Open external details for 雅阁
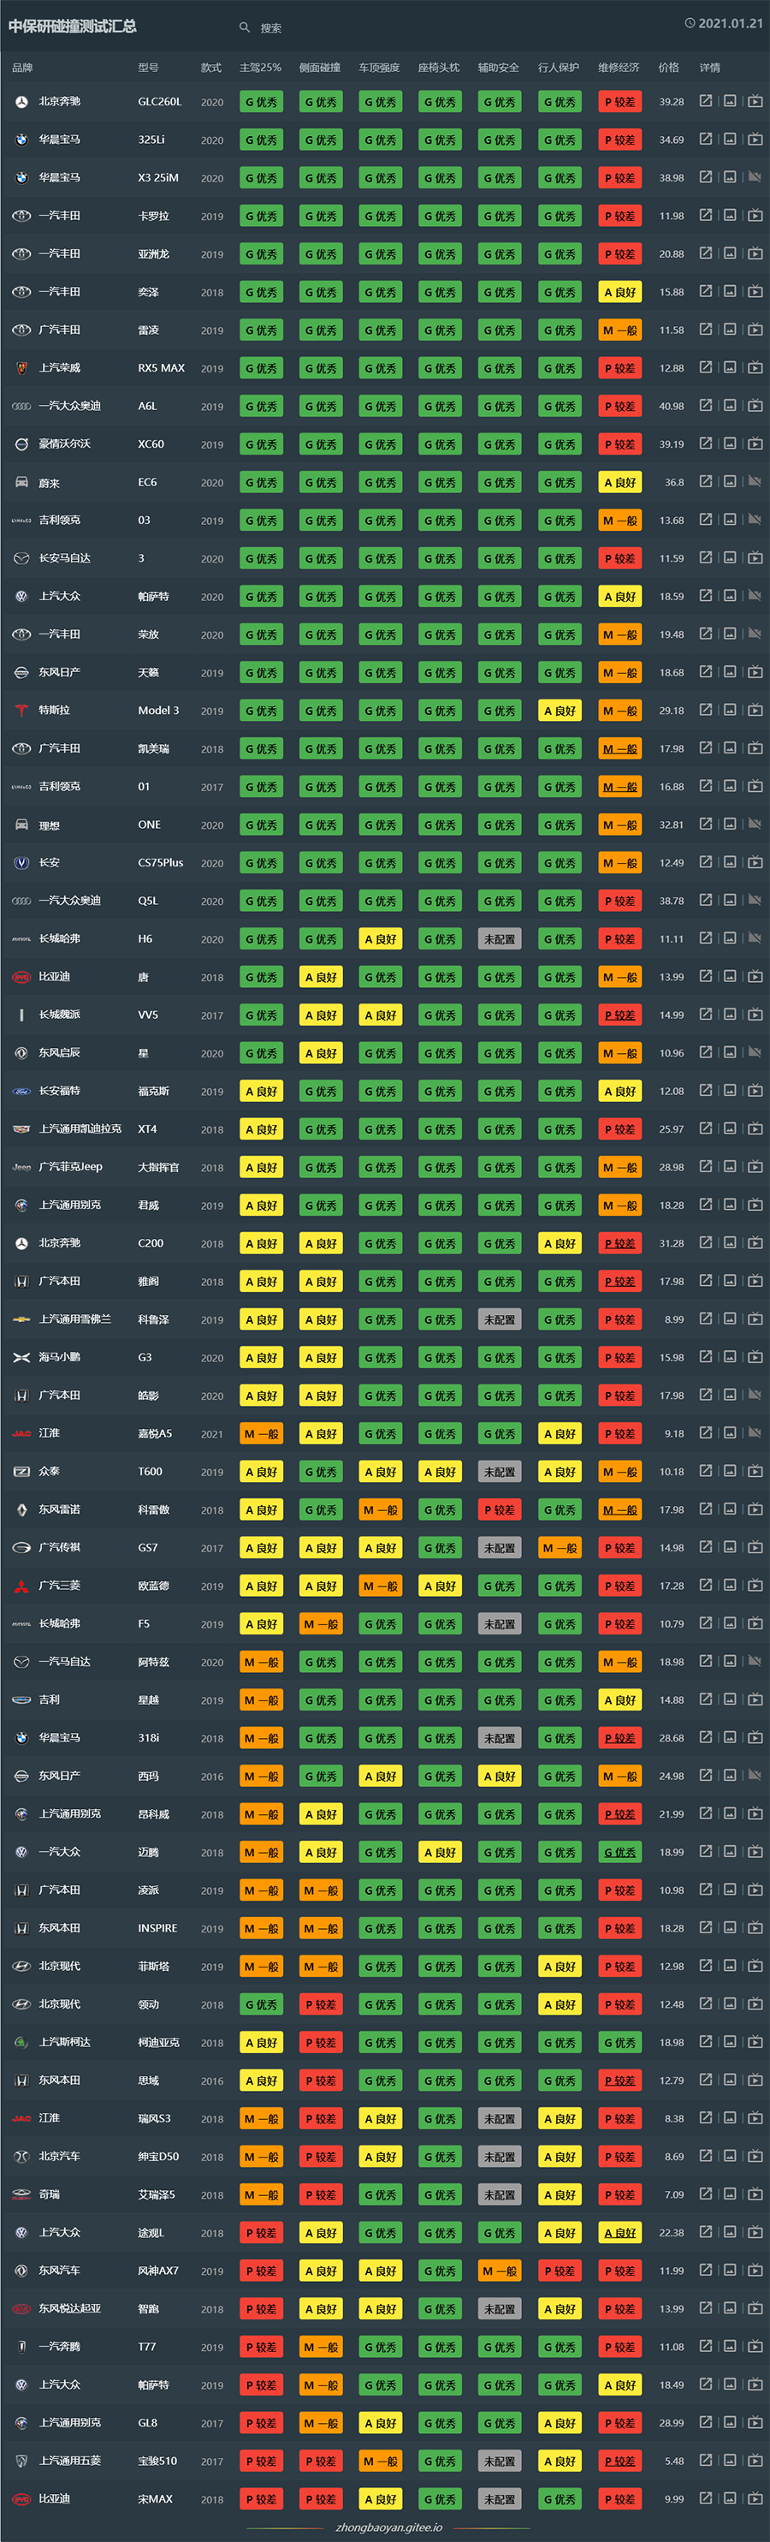This screenshot has width=770, height=2542. coord(706,1281)
